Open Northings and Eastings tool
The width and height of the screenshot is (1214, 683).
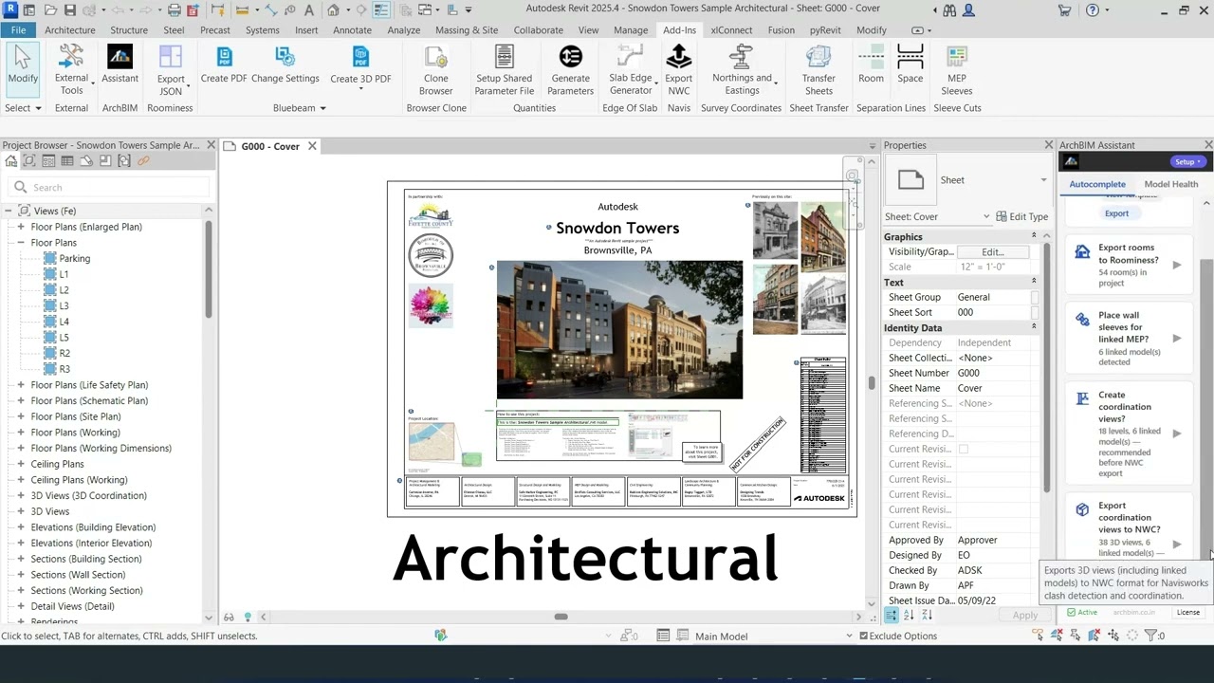coord(742,69)
